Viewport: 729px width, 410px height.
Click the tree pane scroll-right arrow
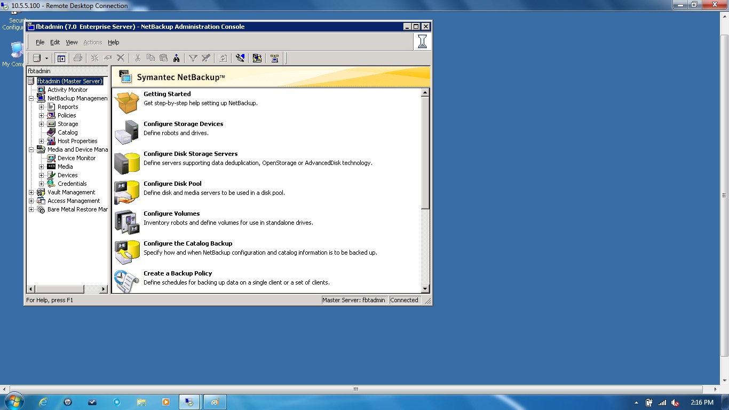[x=104, y=289]
